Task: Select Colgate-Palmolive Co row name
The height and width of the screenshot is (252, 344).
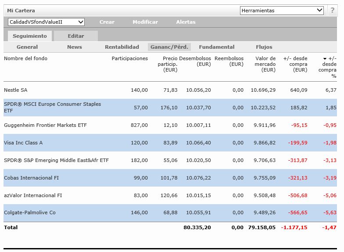Action: tap(30, 212)
